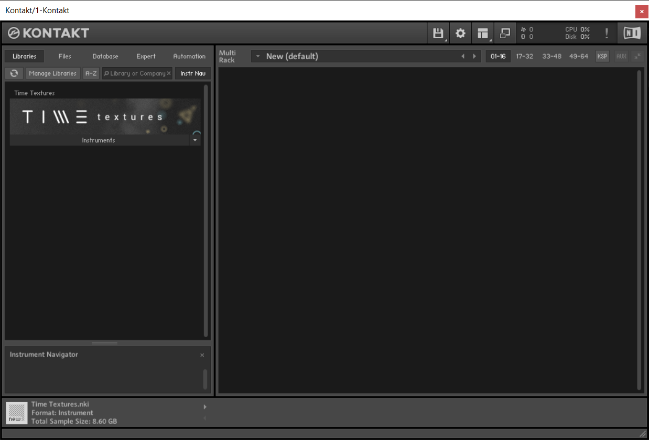Click the Time Textures library title
The height and width of the screenshot is (440, 649).
pos(35,93)
